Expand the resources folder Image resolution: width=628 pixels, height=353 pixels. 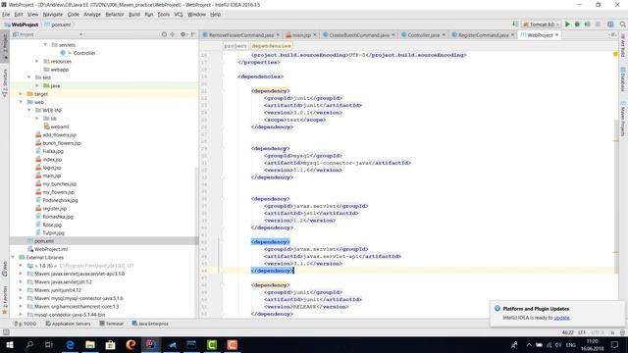click(x=37, y=61)
